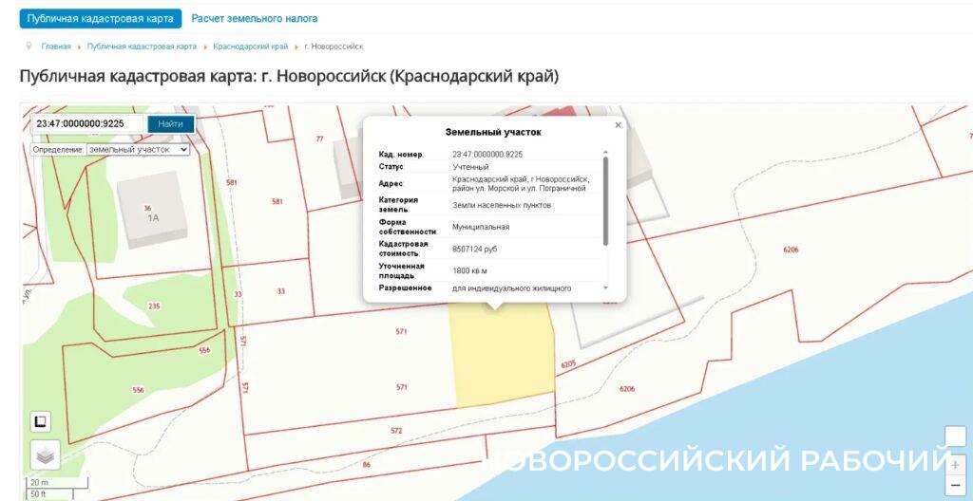The image size is (973, 501).
Task: Open the map layers stack icon
Action: (45, 455)
